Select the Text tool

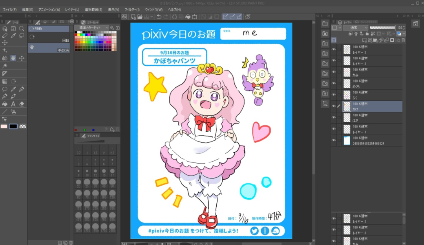click(x=13, y=104)
